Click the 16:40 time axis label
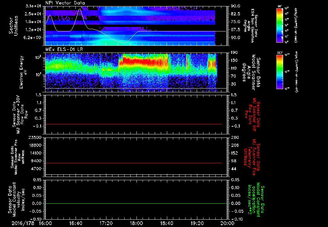 pos(76,223)
